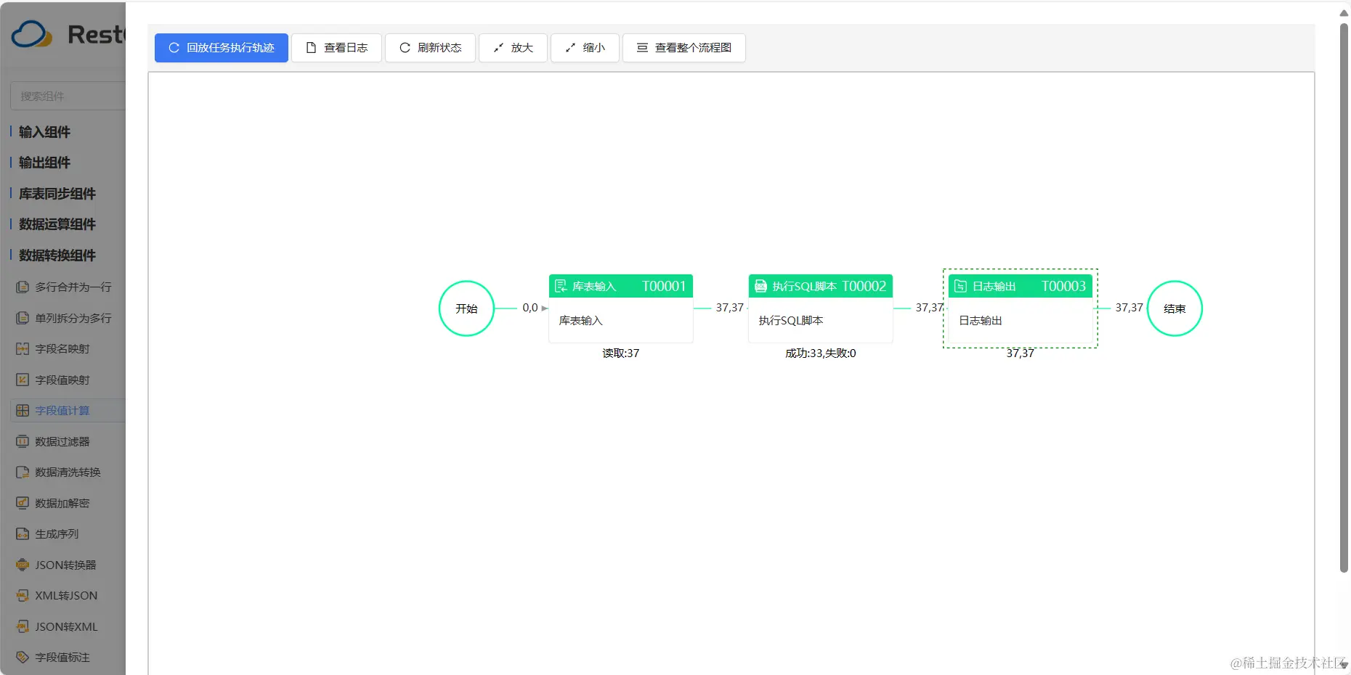This screenshot has width=1351, height=675.
Task: Select the 字段值映射 label
Action: (x=62, y=380)
